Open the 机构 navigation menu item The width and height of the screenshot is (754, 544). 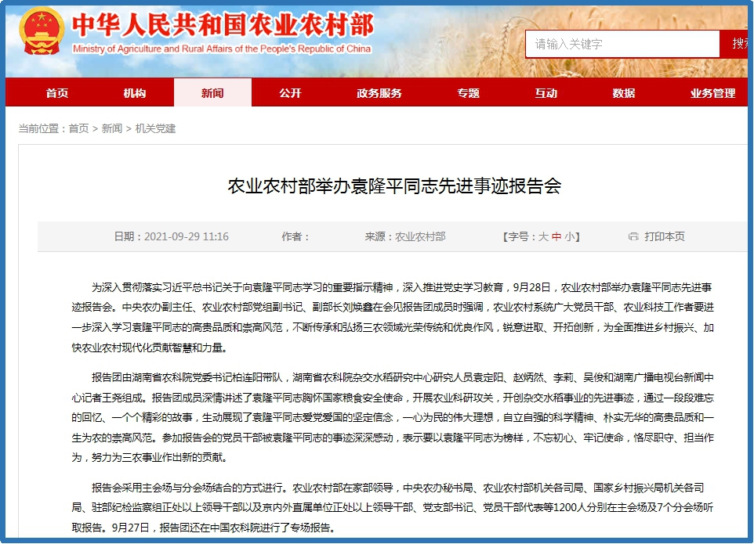point(135,93)
